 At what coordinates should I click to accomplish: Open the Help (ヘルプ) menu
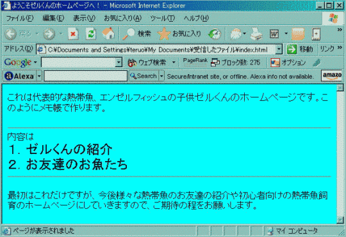[196, 19]
